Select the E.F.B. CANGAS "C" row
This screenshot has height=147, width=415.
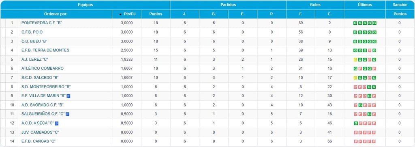[207, 141]
